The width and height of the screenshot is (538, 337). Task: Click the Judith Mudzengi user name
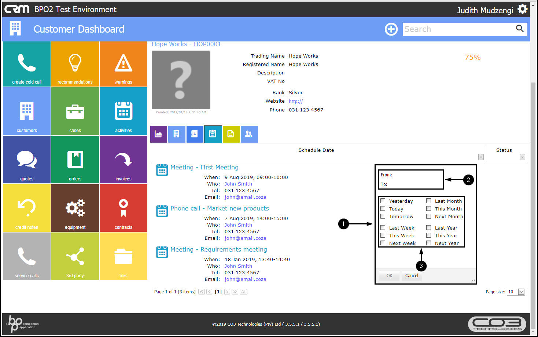point(485,10)
